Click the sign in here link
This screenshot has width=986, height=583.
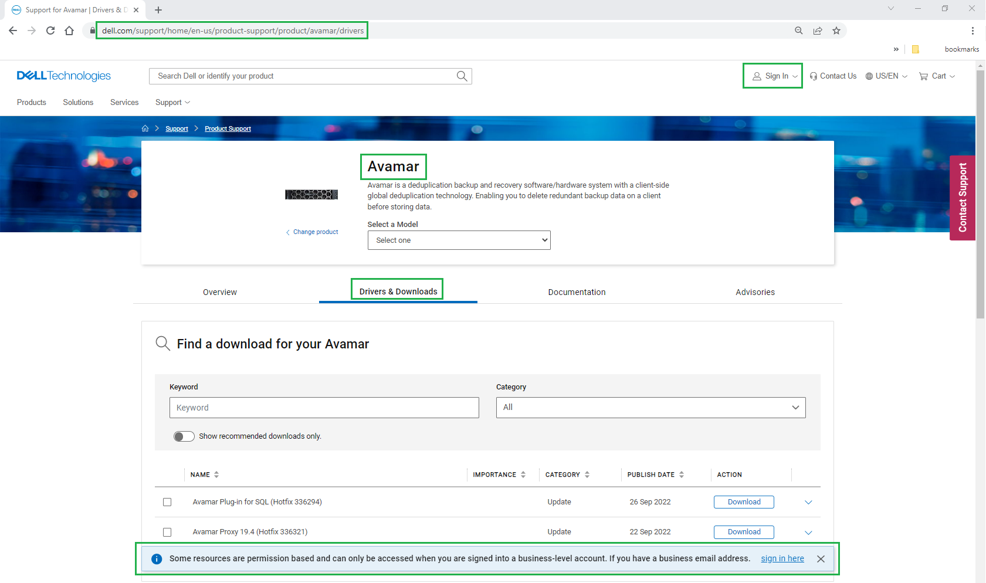[782, 558]
